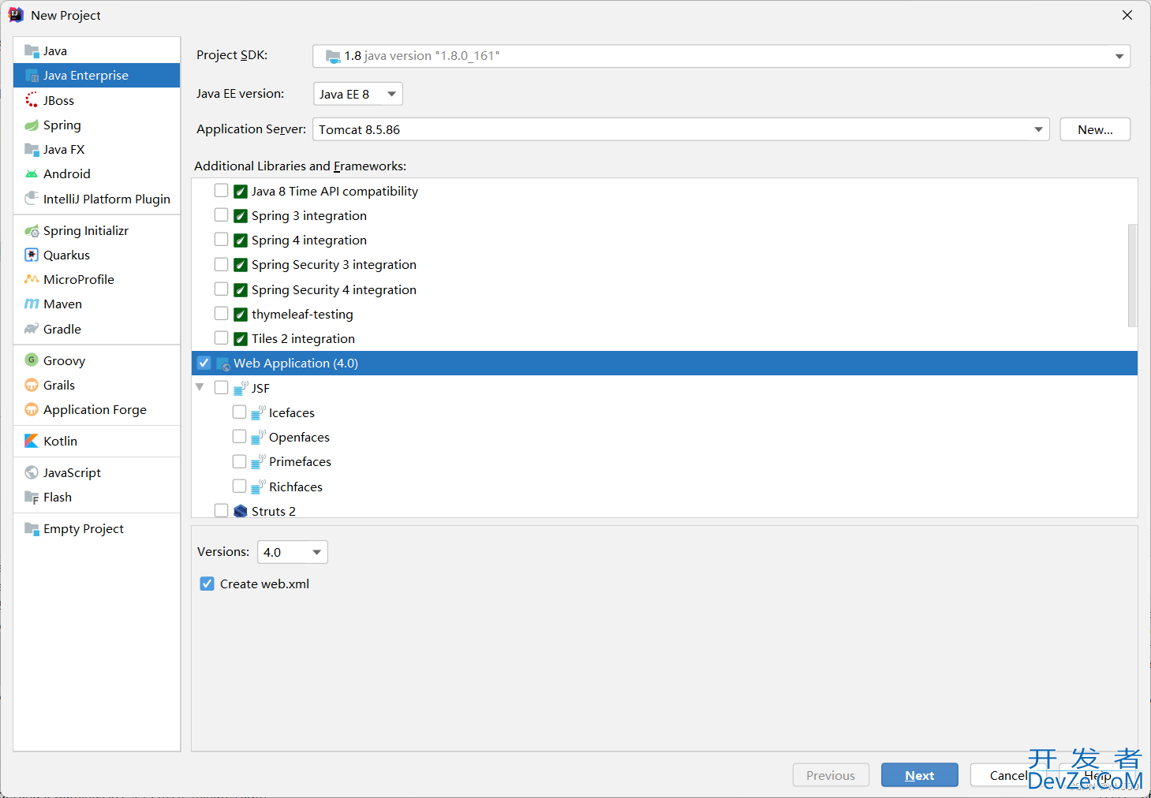
Task: Tick Spring Security 4 integration checkbox
Action: (x=222, y=289)
